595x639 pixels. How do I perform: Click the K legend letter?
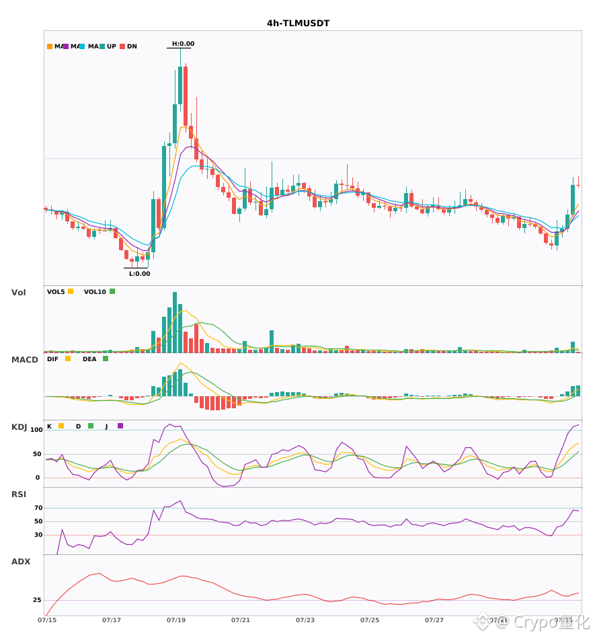point(49,426)
